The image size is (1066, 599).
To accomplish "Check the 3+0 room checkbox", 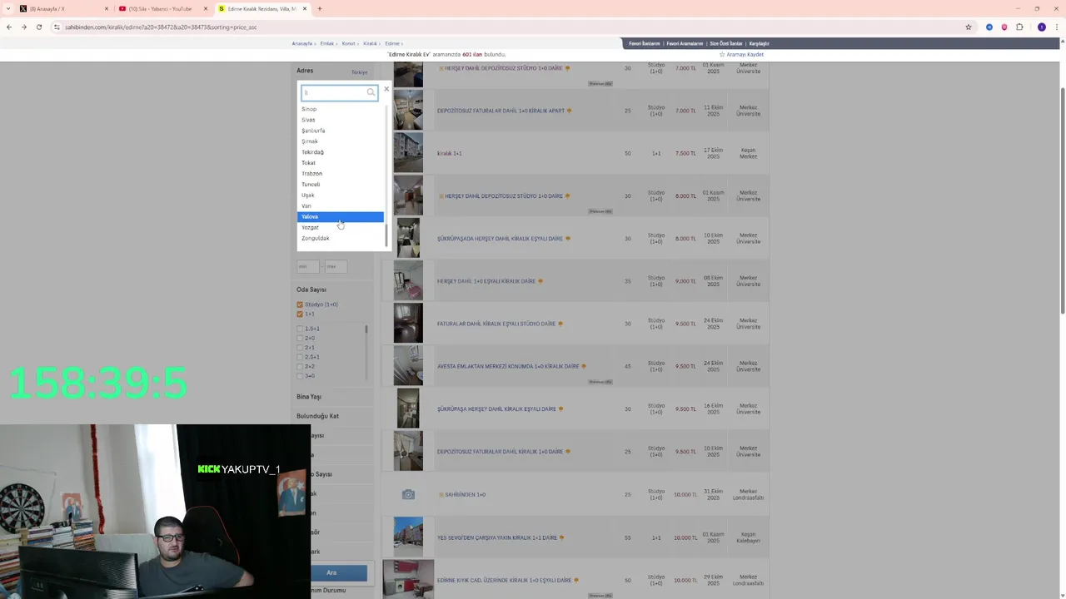I will pyautogui.click(x=300, y=375).
